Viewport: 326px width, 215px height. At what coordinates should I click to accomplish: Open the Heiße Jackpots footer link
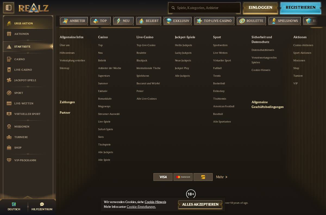click(183, 45)
